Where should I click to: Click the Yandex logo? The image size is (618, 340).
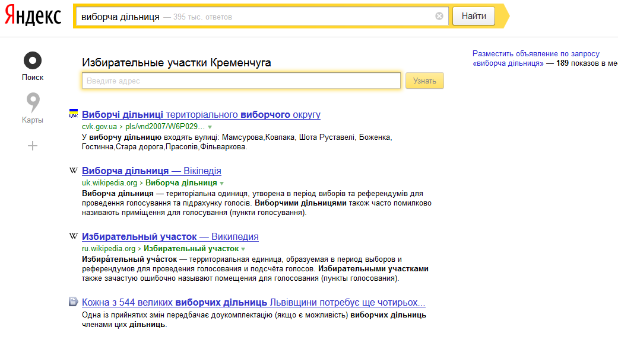click(x=33, y=17)
